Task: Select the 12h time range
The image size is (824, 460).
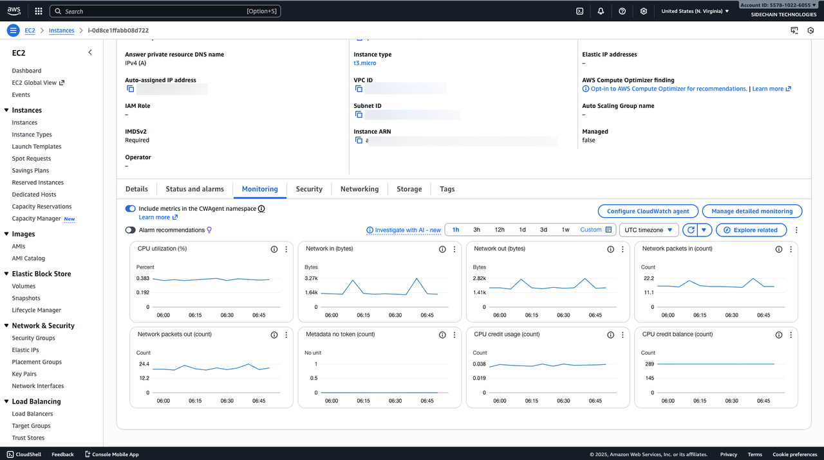Action: (x=500, y=229)
